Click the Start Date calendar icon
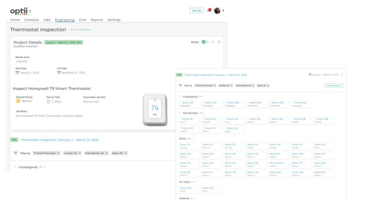The image size is (366, 205). click(17, 73)
